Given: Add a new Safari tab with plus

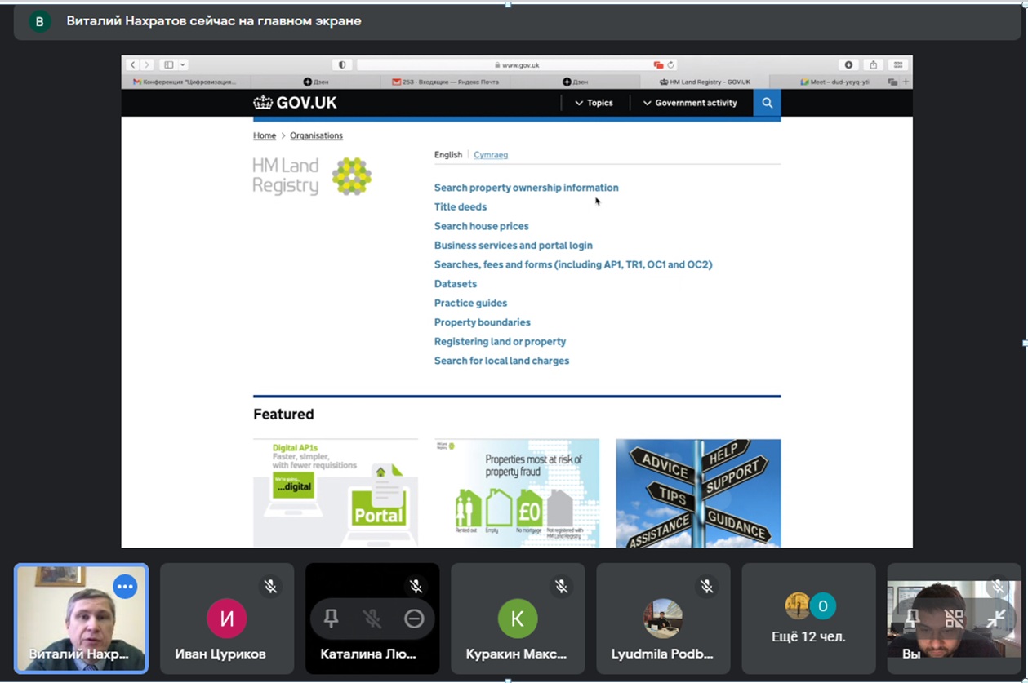Looking at the screenshot, I should [x=906, y=82].
